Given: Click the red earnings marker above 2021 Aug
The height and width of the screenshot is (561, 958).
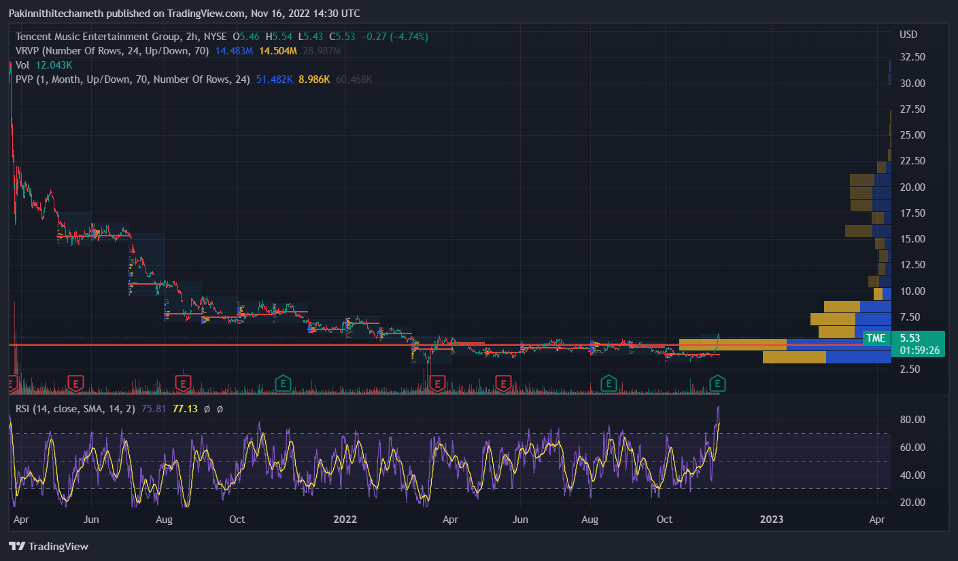Looking at the screenshot, I should click(x=182, y=384).
